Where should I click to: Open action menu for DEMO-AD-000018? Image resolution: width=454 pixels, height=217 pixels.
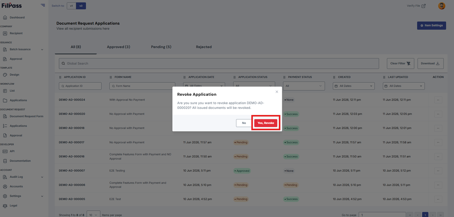(438, 128)
